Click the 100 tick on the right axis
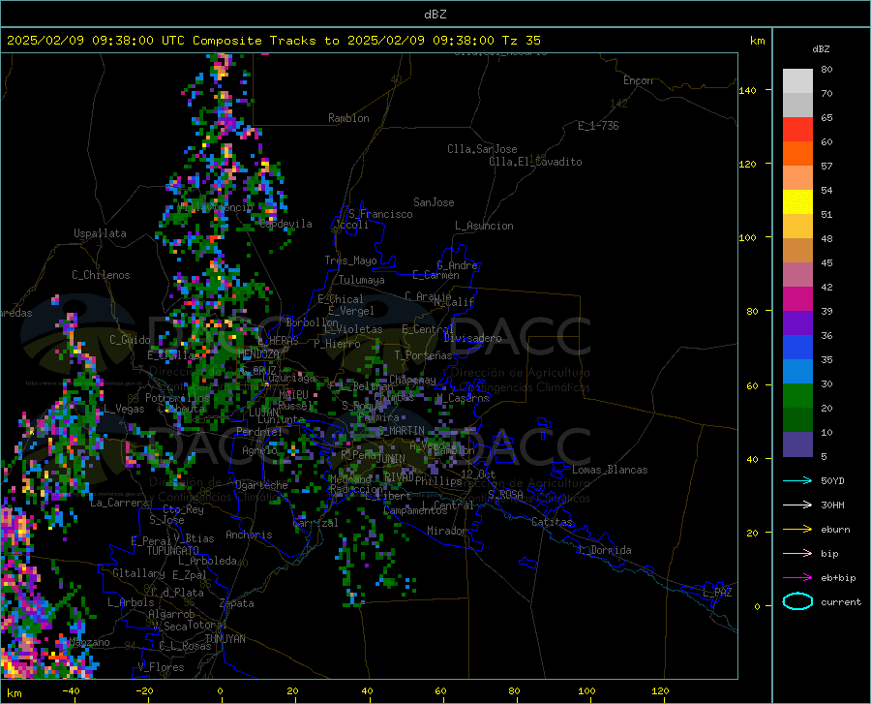871x704 pixels. [x=747, y=237]
